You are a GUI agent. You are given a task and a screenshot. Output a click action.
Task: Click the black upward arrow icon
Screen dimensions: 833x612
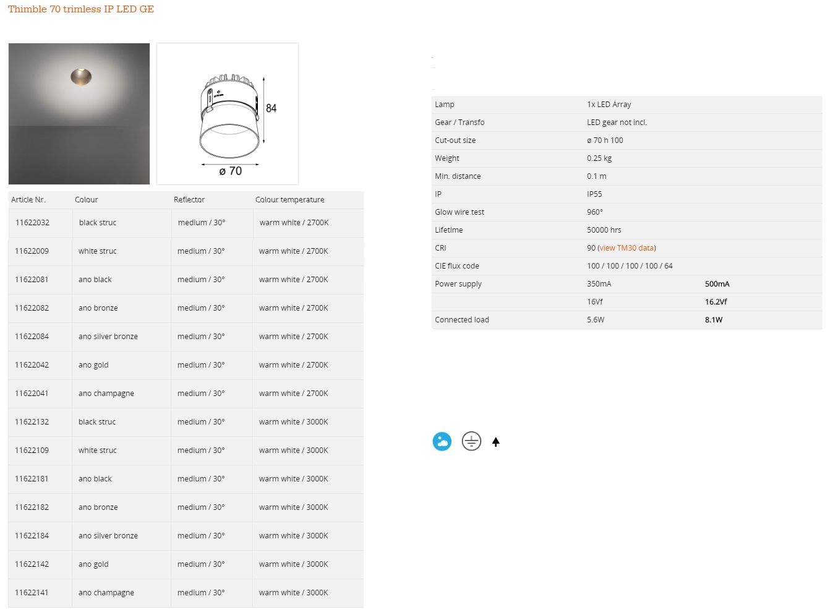(x=495, y=441)
